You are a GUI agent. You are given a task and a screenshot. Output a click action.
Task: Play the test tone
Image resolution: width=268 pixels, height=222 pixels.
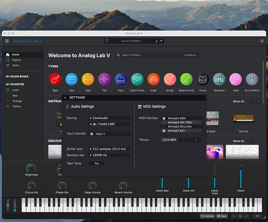click(97, 163)
